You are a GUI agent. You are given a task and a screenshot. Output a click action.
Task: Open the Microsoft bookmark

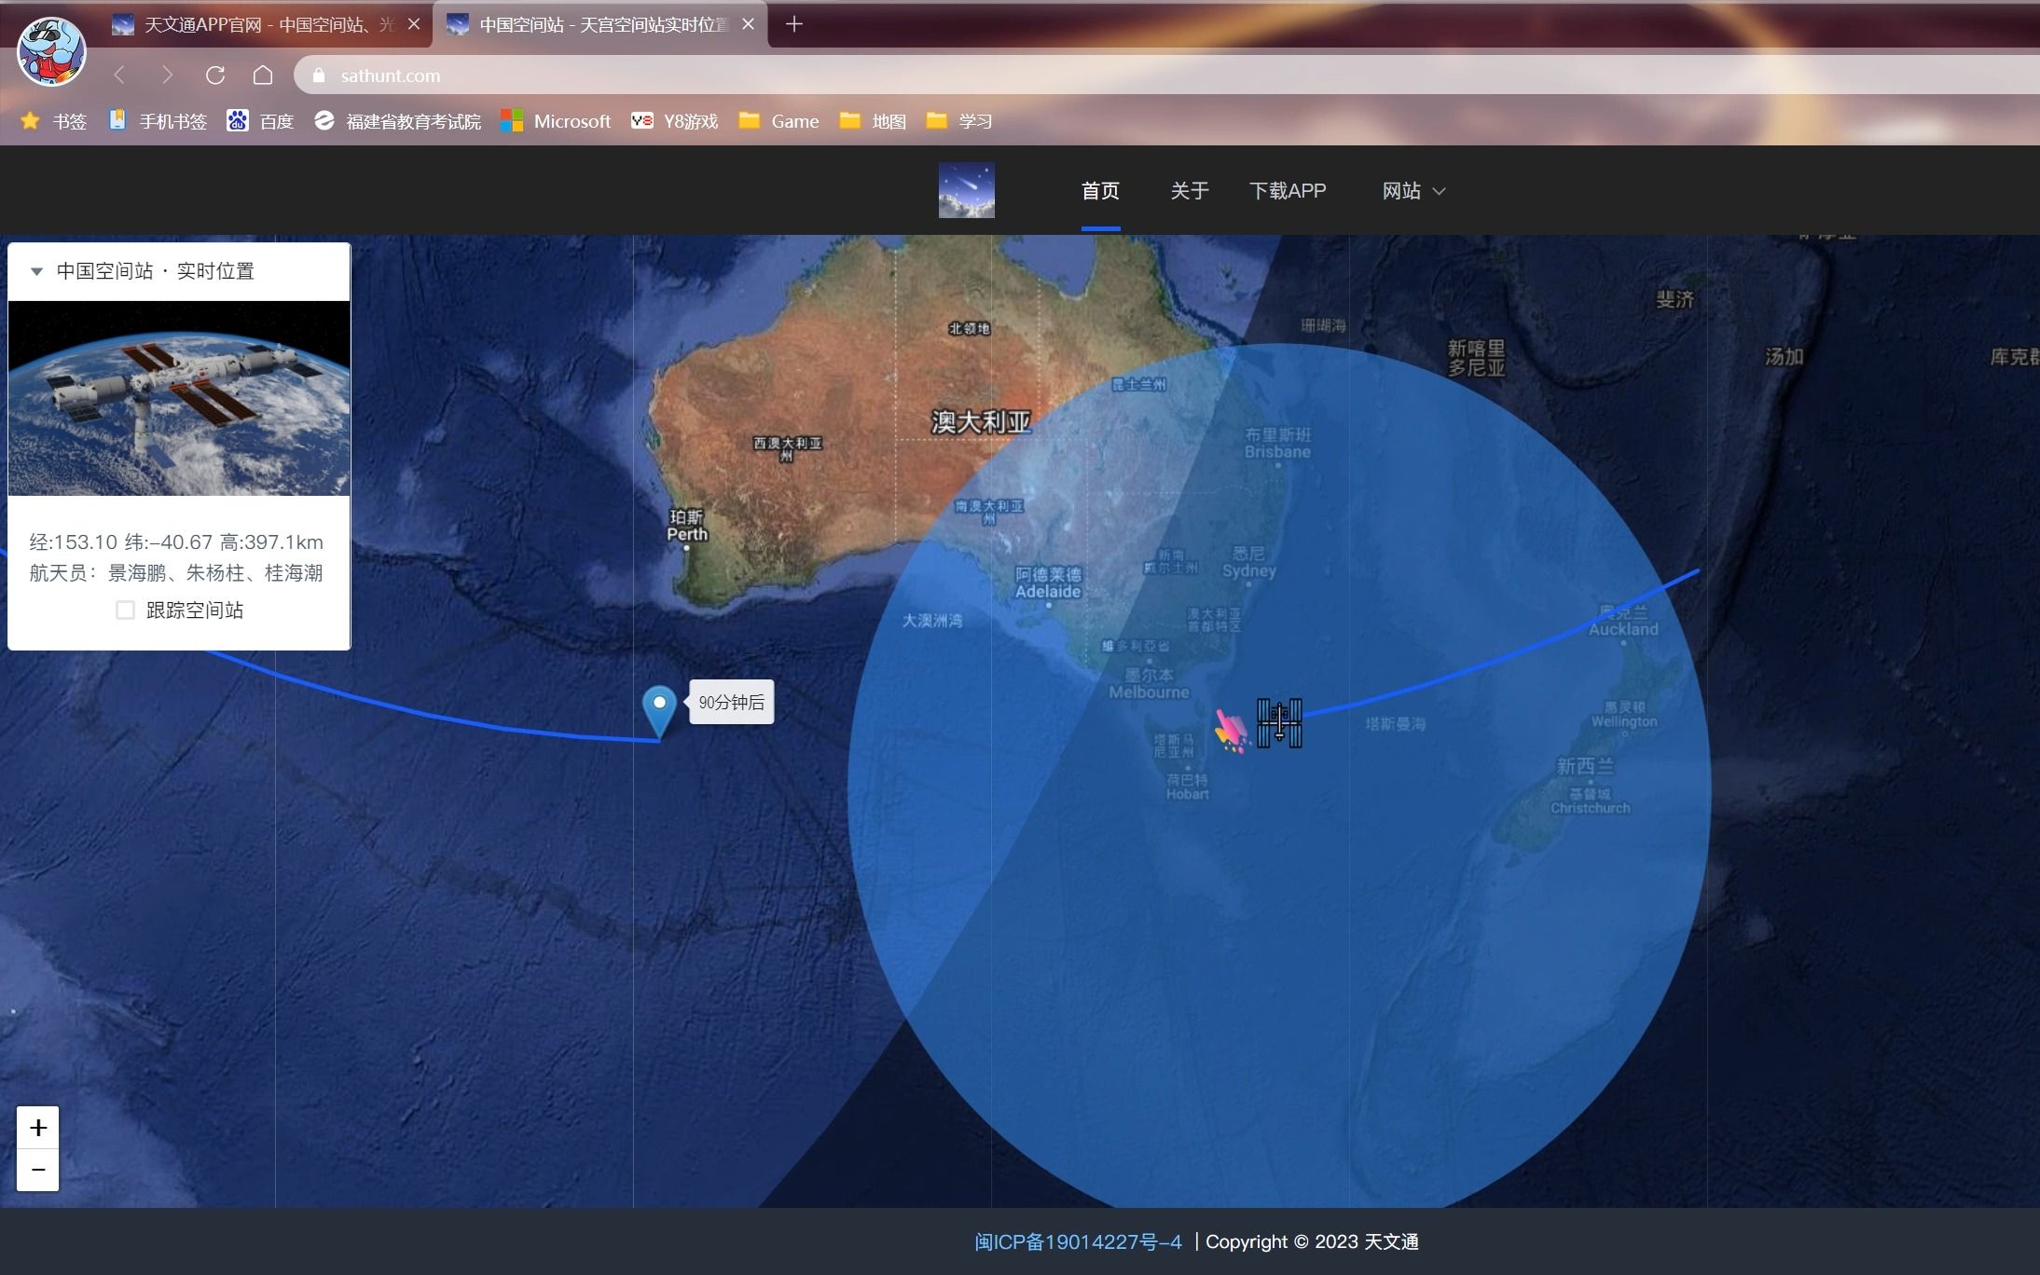point(556,121)
